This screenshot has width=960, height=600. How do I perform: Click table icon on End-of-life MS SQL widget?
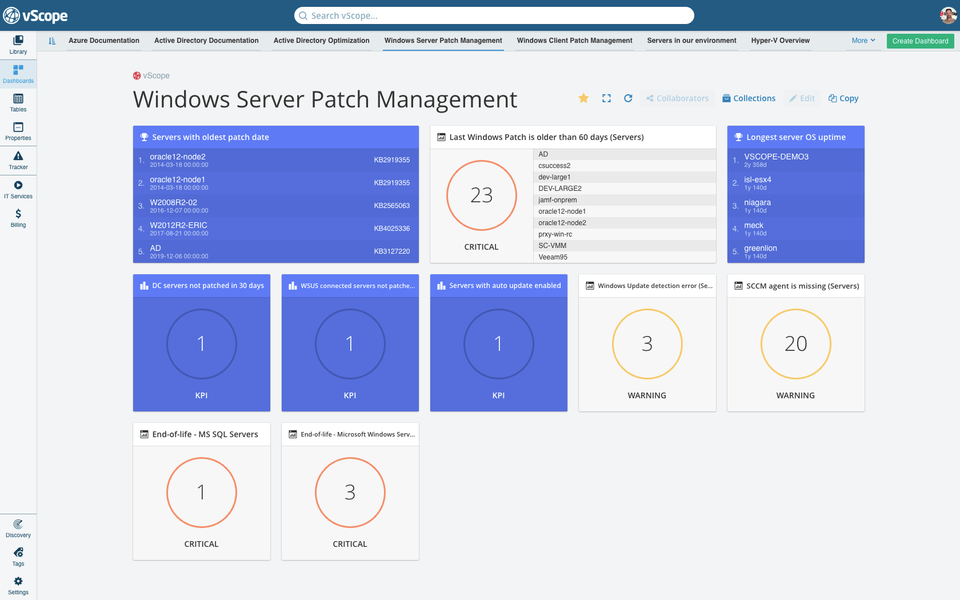(144, 434)
